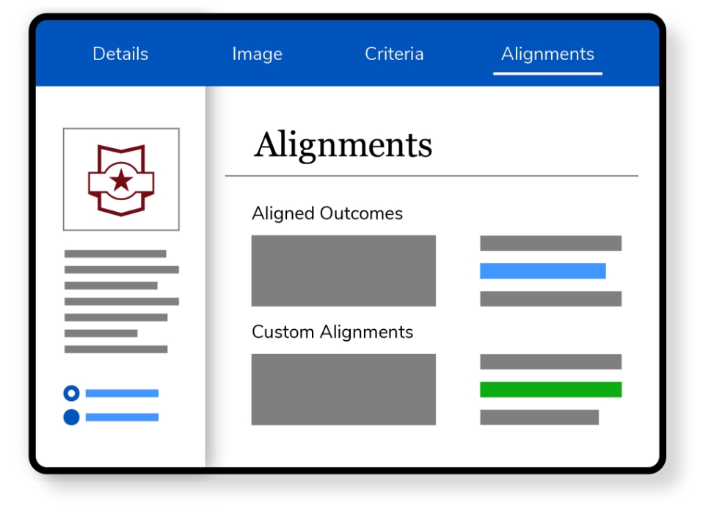This screenshot has width=703, height=519.
Task: Click the Custom Alignments section label
Action: pyautogui.click(x=332, y=332)
